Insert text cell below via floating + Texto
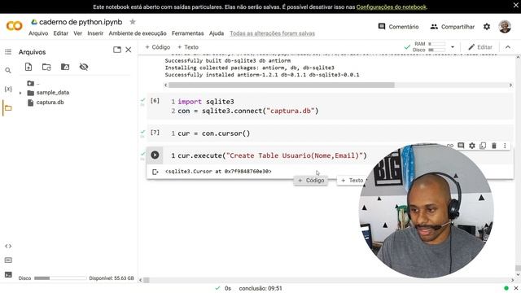This screenshot has height=293, width=521. (352, 181)
